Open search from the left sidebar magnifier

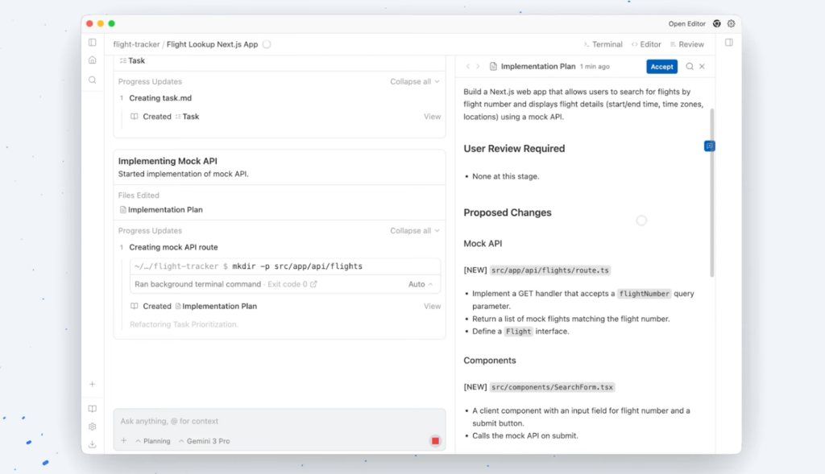coord(93,80)
